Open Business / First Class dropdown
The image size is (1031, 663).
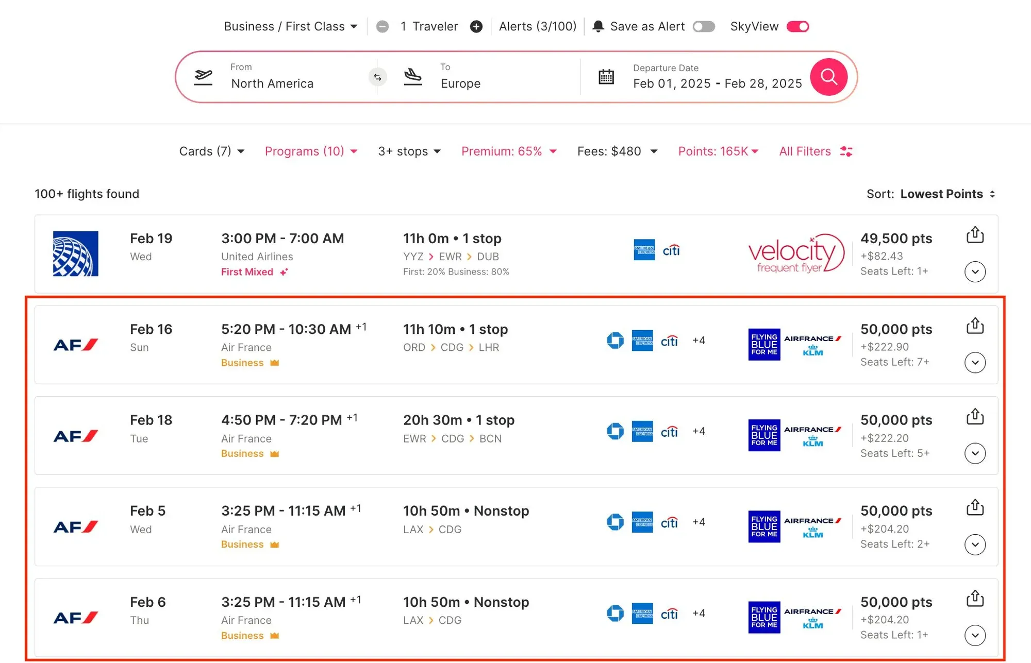coord(290,27)
